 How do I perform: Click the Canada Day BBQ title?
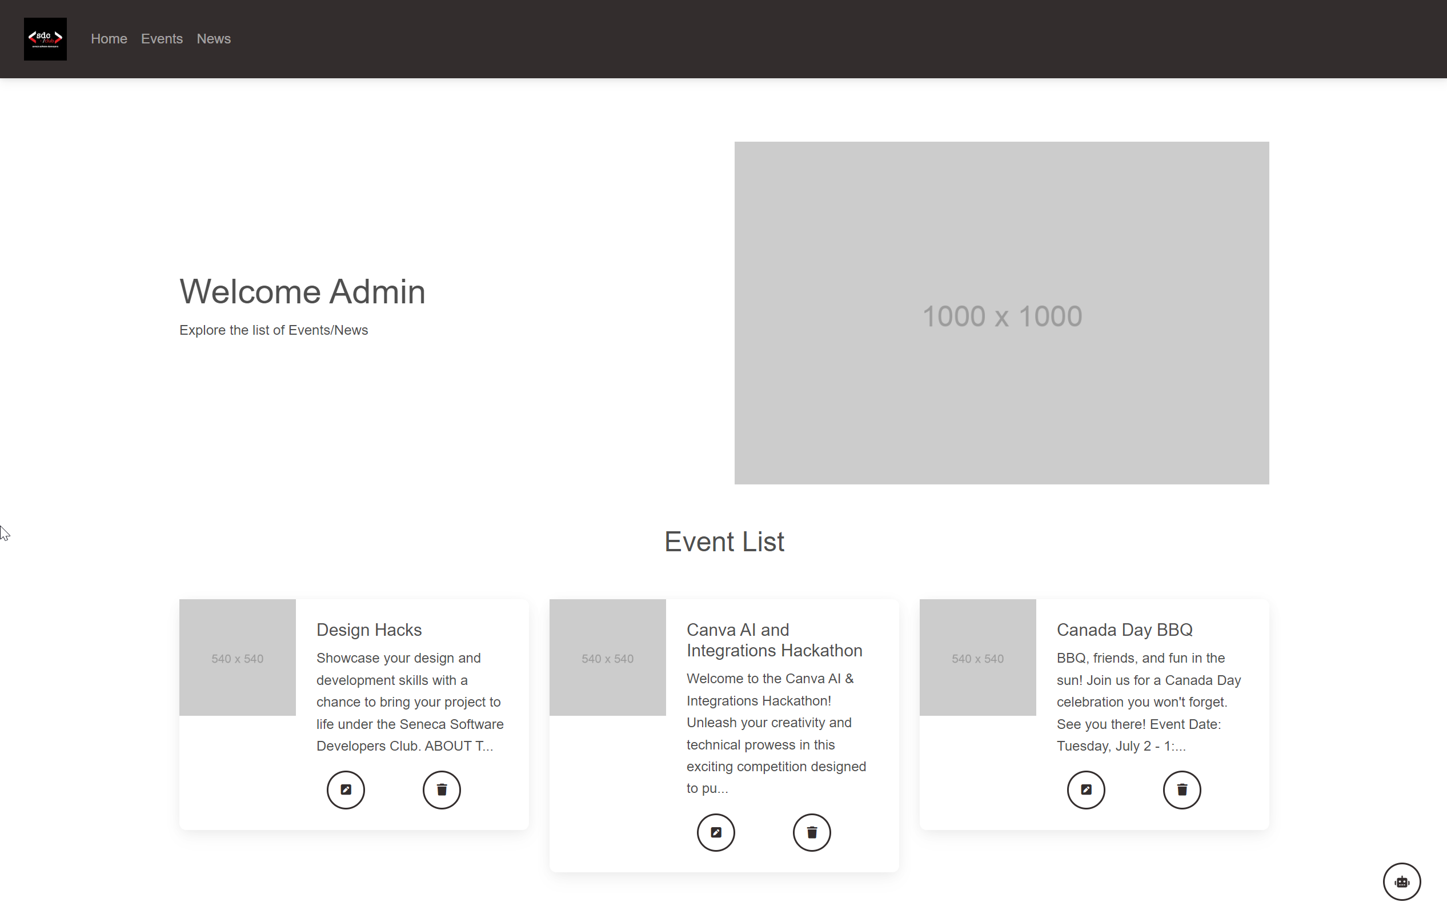(1124, 630)
